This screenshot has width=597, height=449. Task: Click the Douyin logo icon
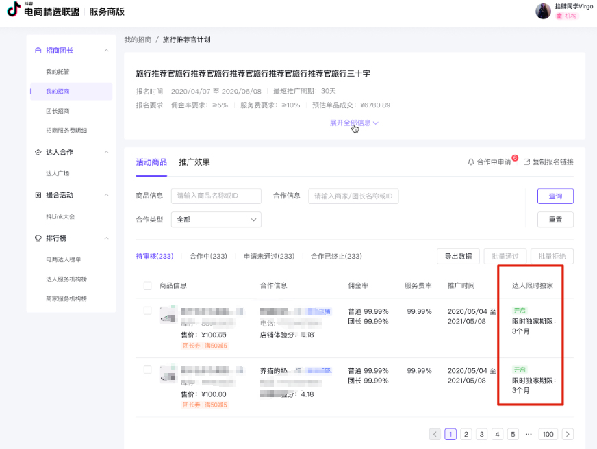(13, 10)
